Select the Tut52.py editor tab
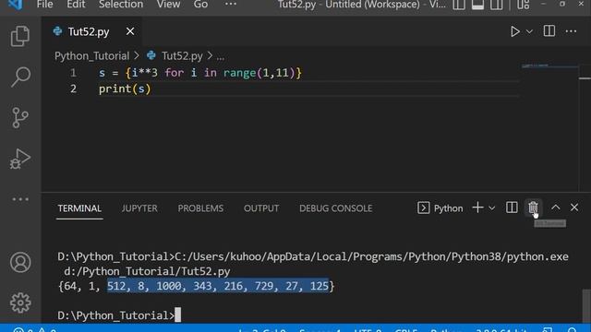Image resolution: width=591 pixels, height=332 pixels. click(x=89, y=31)
